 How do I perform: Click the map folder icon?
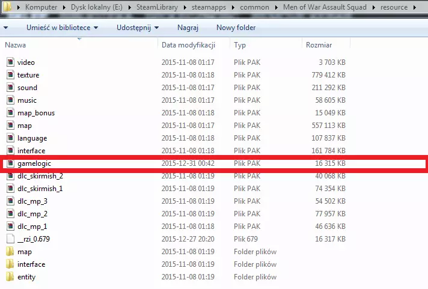tap(10, 251)
